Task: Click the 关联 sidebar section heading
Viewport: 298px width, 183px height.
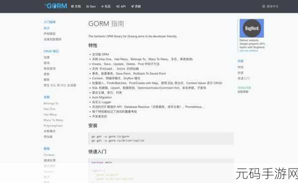Action: pyautogui.click(x=47, y=97)
